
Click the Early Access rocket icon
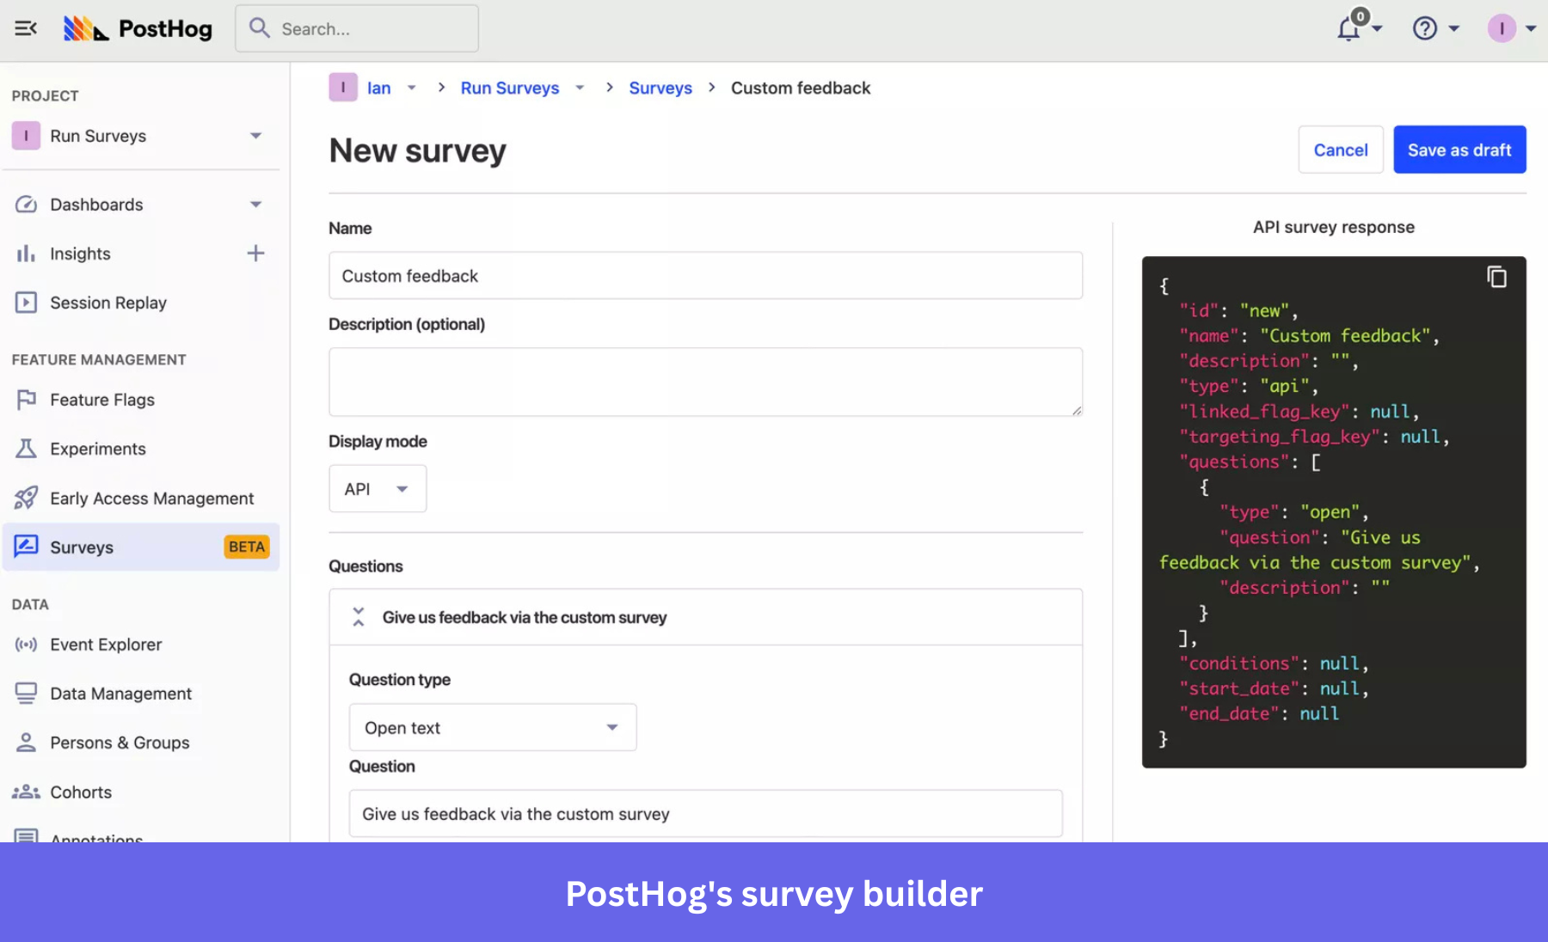click(27, 498)
